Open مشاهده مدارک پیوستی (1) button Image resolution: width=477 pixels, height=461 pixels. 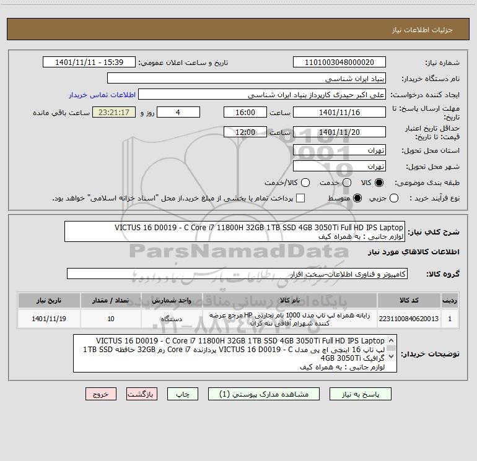pyautogui.click(x=264, y=394)
